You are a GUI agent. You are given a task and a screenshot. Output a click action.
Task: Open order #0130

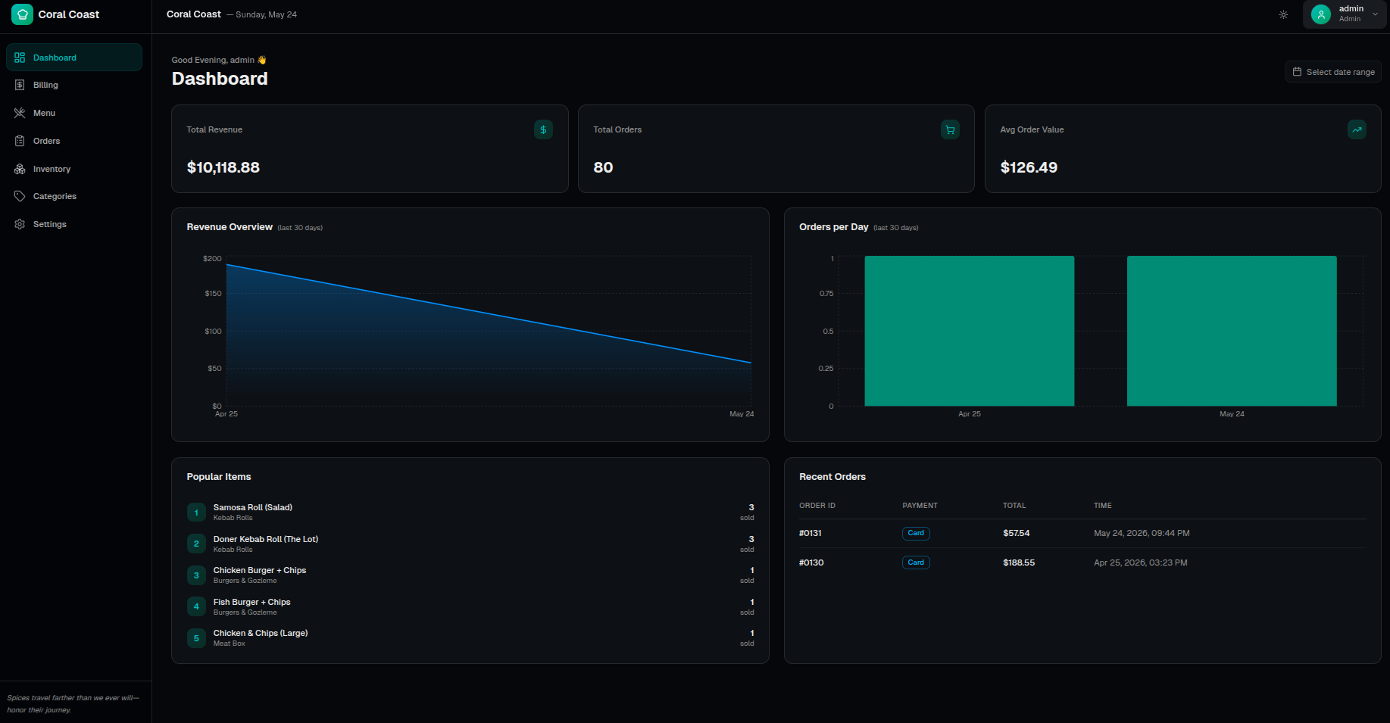coord(811,563)
